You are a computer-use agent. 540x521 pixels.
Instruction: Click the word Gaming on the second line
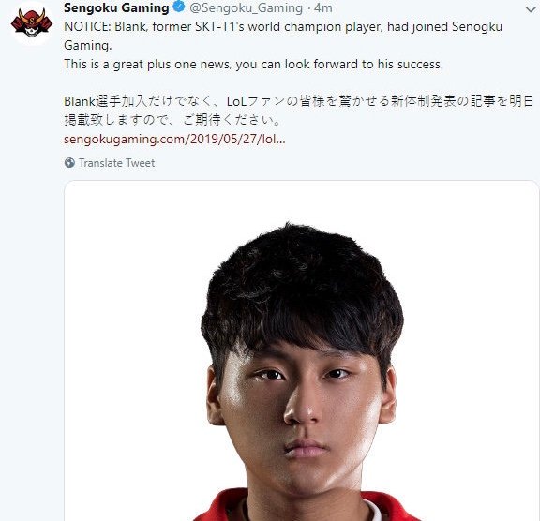click(x=88, y=46)
